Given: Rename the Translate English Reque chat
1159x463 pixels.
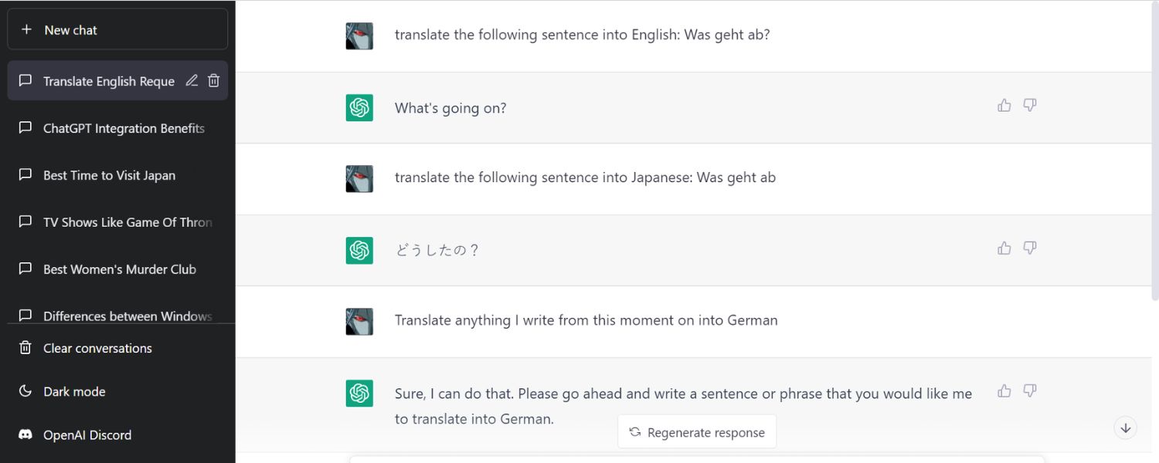Looking at the screenshot, I should tap(192, 80).
